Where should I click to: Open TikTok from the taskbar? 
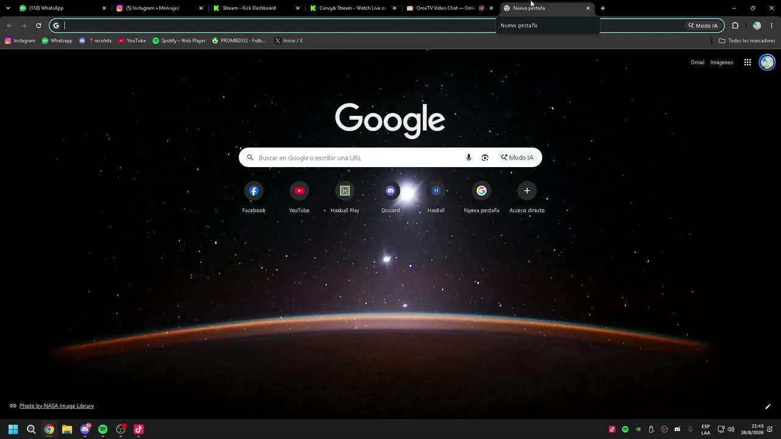pos(139,429)
